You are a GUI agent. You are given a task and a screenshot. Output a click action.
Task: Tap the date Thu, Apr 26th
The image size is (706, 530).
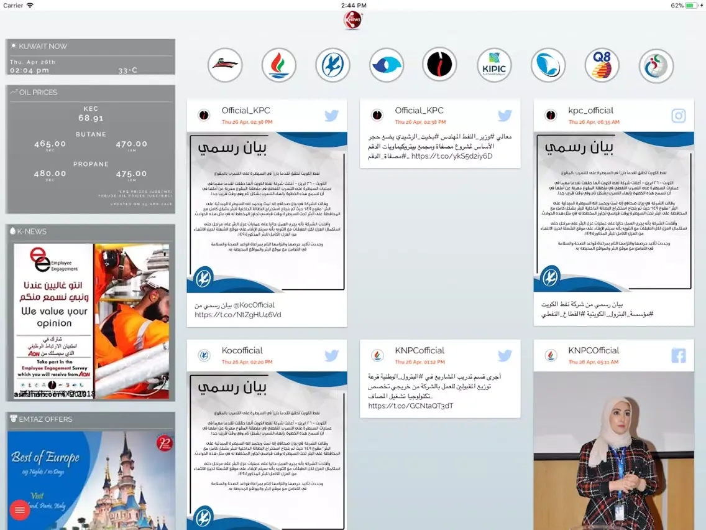[x=32, y=62]
